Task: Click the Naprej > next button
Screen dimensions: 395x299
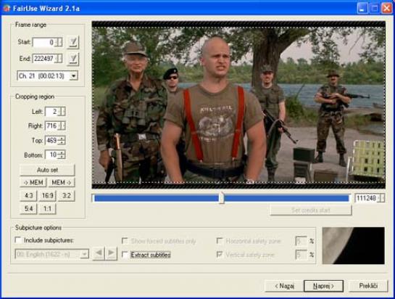Action: coord(323,286)
